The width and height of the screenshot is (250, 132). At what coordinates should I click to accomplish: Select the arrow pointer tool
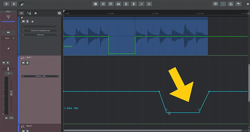click(14, 4)
